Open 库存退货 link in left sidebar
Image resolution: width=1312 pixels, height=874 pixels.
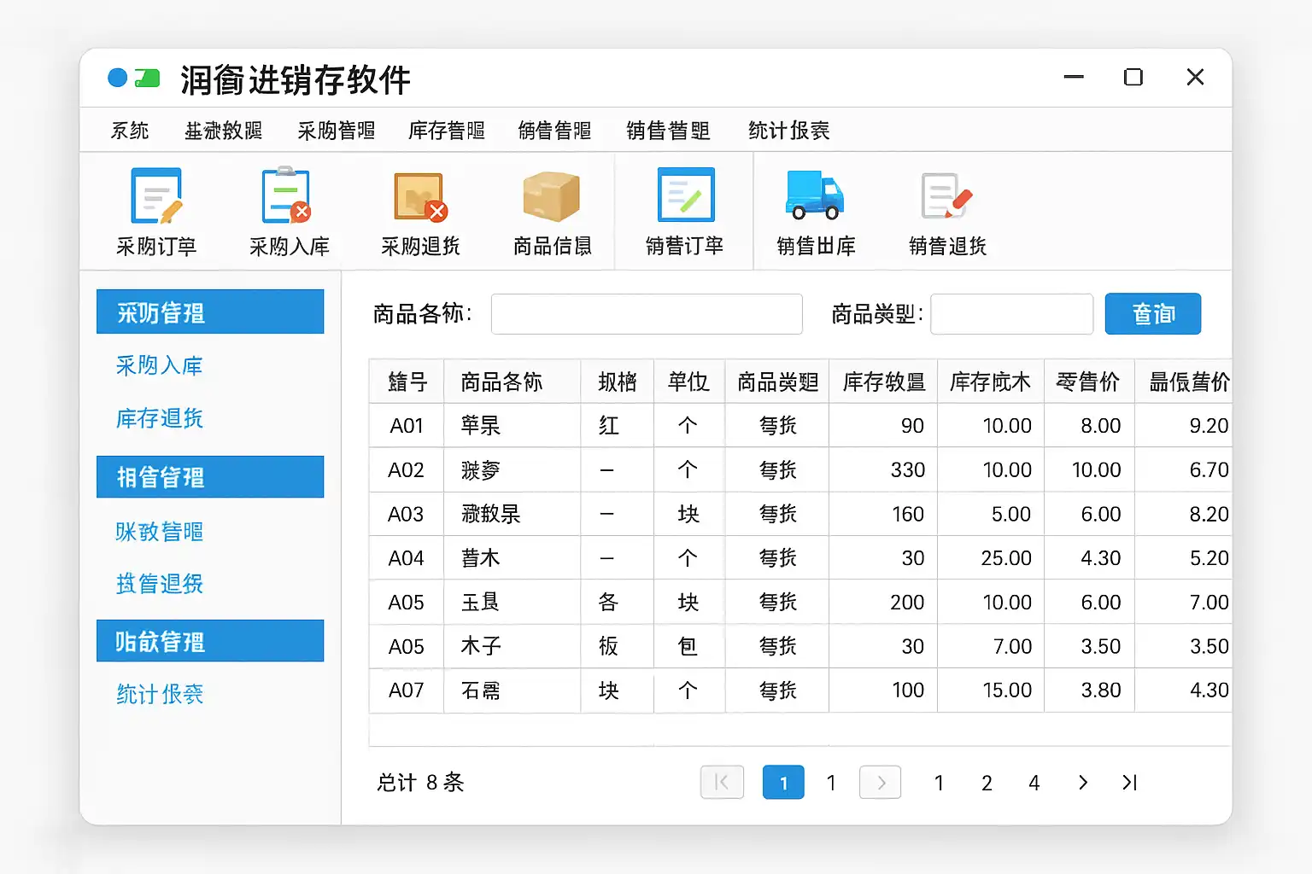(x=160, y=418)
